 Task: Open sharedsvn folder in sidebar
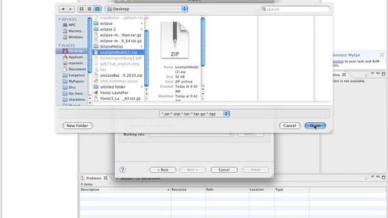point(74,99)
